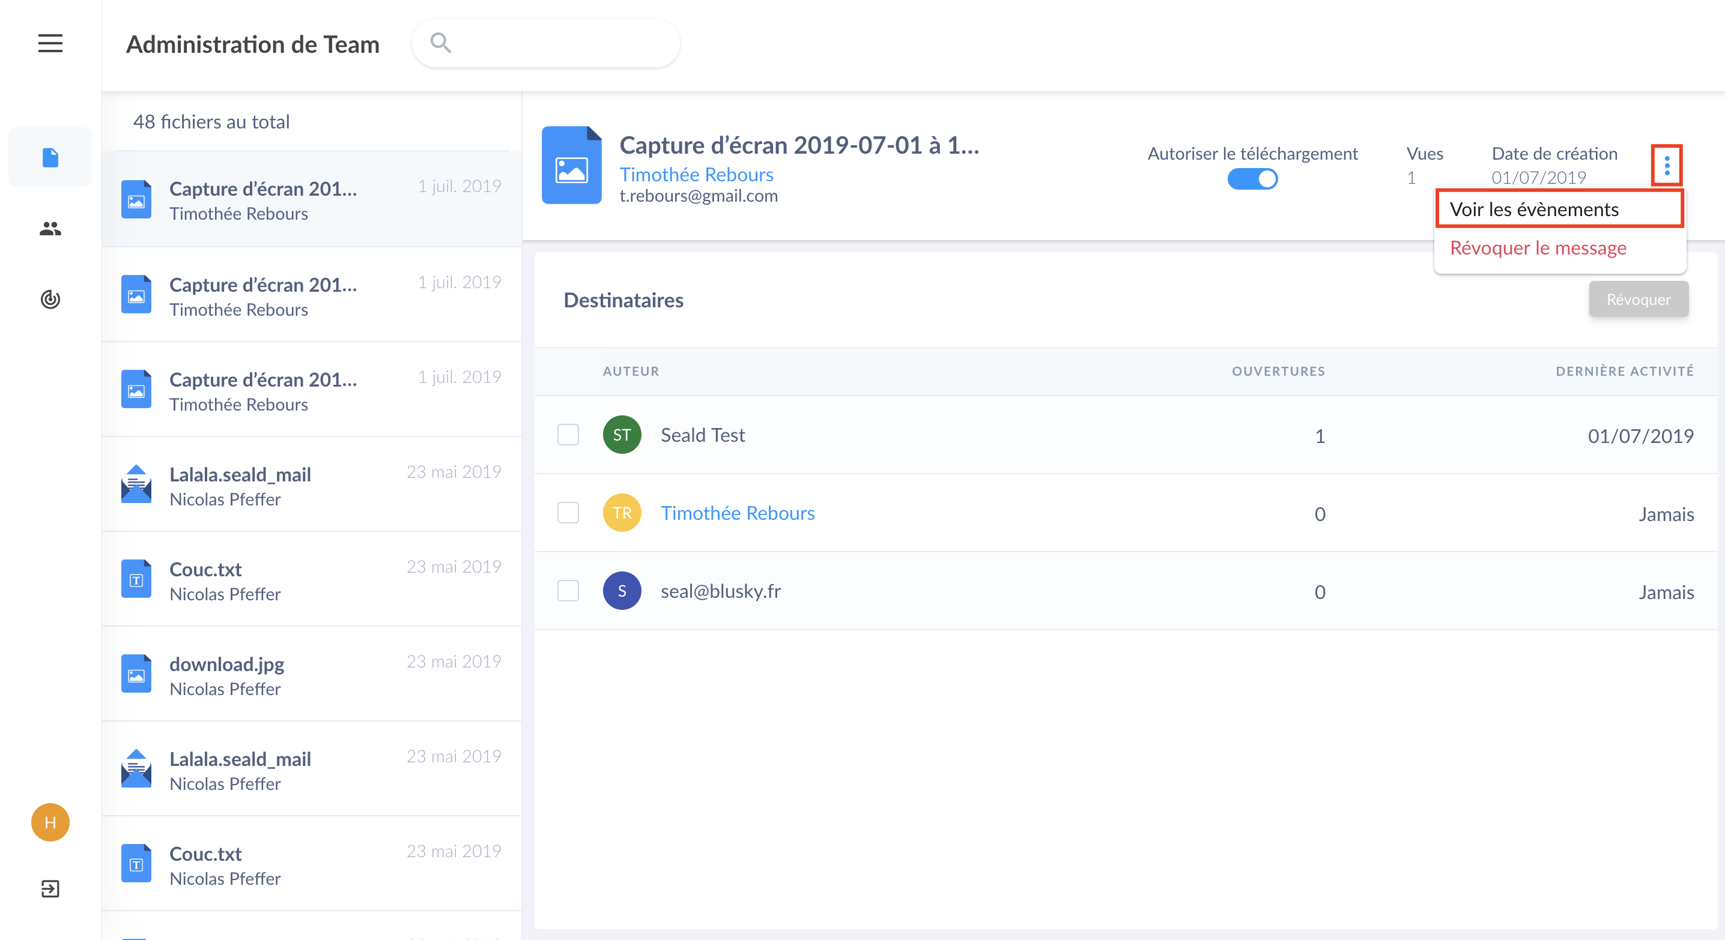Click the t.rebours@gmail.com email text
1725x940 pixels.
[x=699, y=196]
